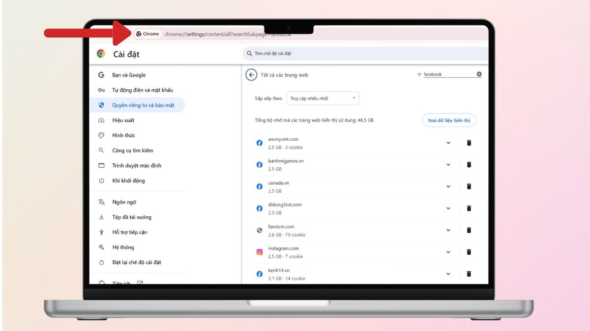Click the shield icon for privacy
Viewport: 590px width, 331px height.
point(101,105)
